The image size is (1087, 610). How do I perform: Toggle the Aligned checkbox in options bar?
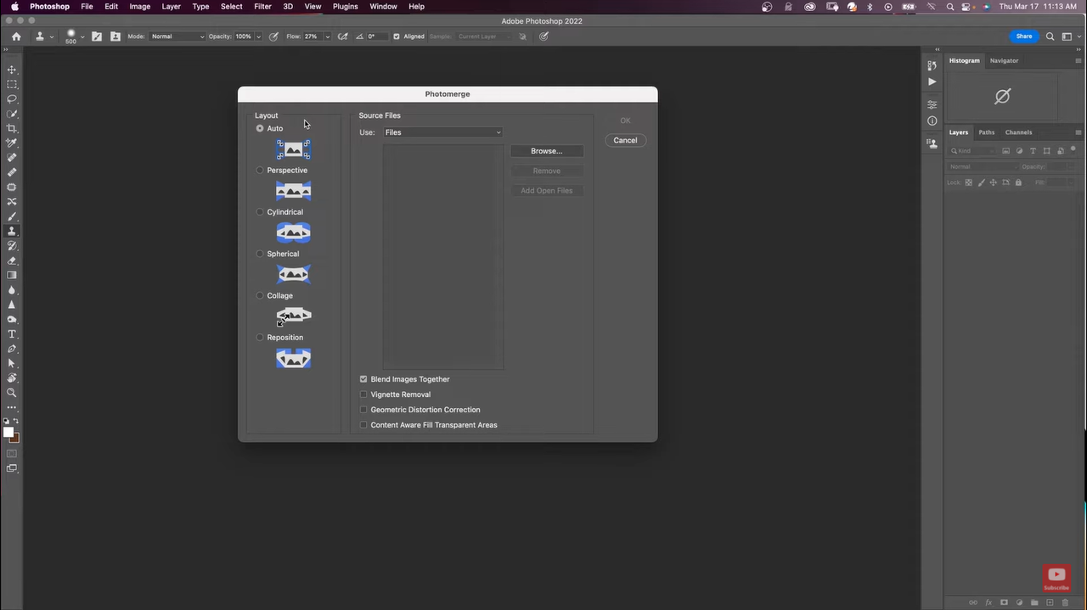point(397,36)
